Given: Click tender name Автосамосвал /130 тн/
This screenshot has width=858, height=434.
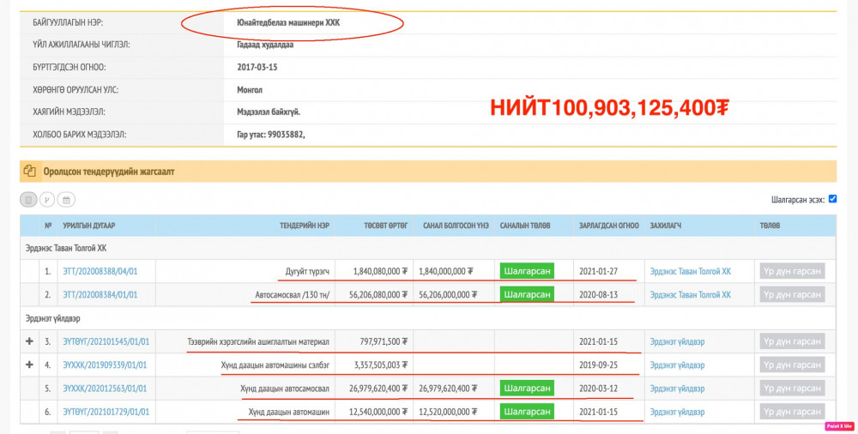Looking at the screenshot, I should 293,295.
